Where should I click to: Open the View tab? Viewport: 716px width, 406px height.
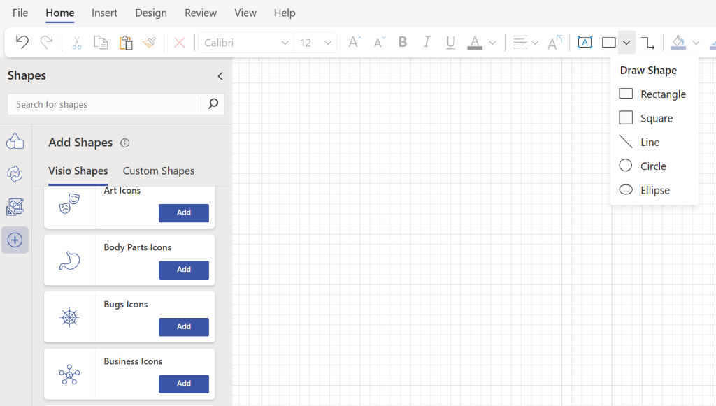pos(245,13)
